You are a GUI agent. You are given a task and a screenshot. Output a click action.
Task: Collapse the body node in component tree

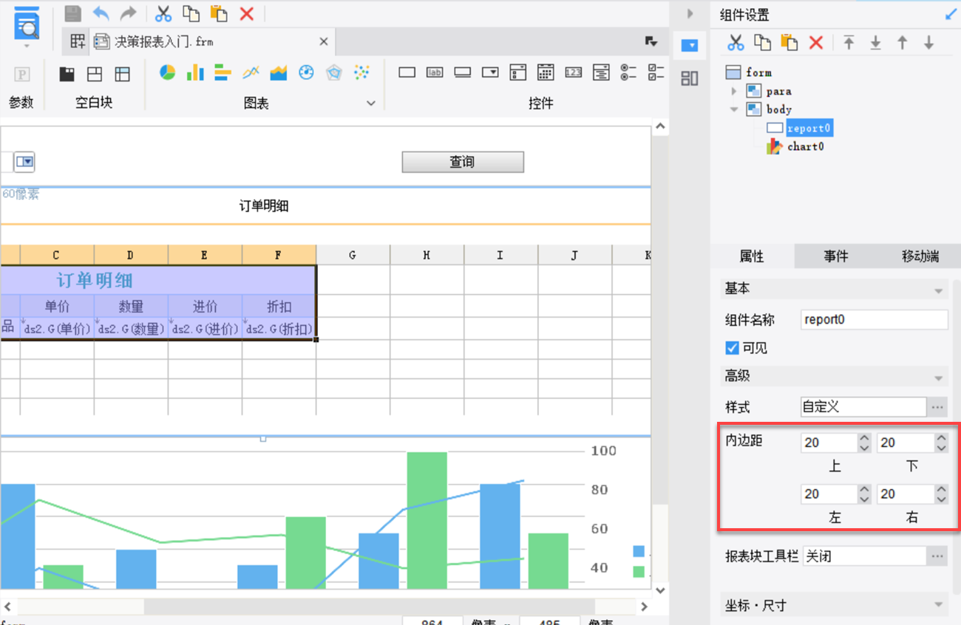point(734,109)
